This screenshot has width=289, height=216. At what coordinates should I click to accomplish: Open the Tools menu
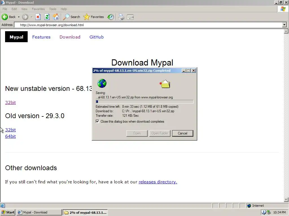pos(53,9)
